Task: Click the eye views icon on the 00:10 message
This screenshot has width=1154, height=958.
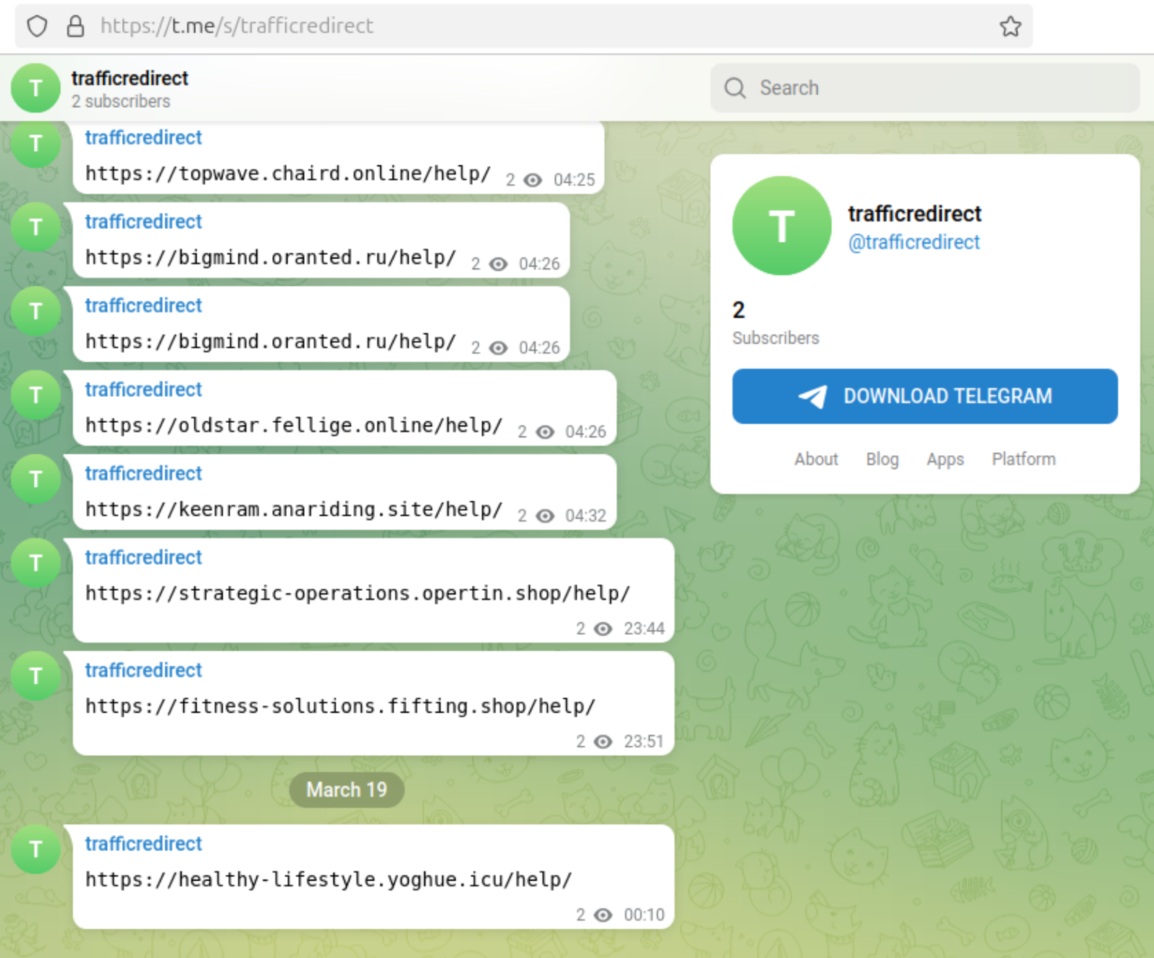Action: pyautogui.click(x=603, y=915)
